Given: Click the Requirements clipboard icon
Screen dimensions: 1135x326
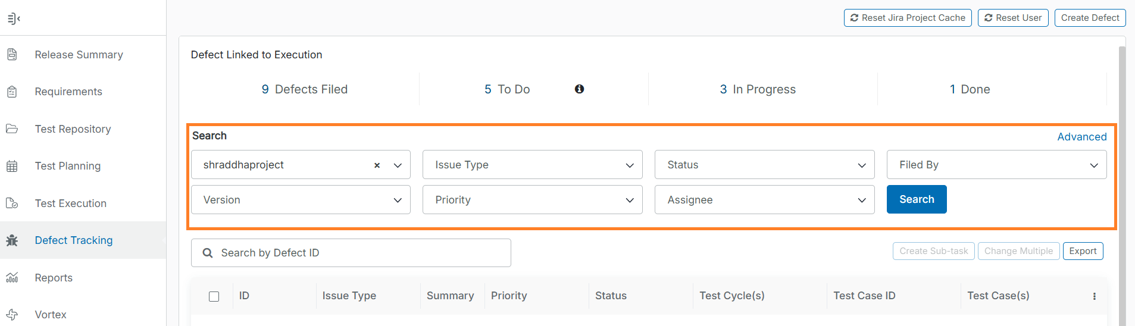Looking at the screenshot, I should [x=12, y=92].
